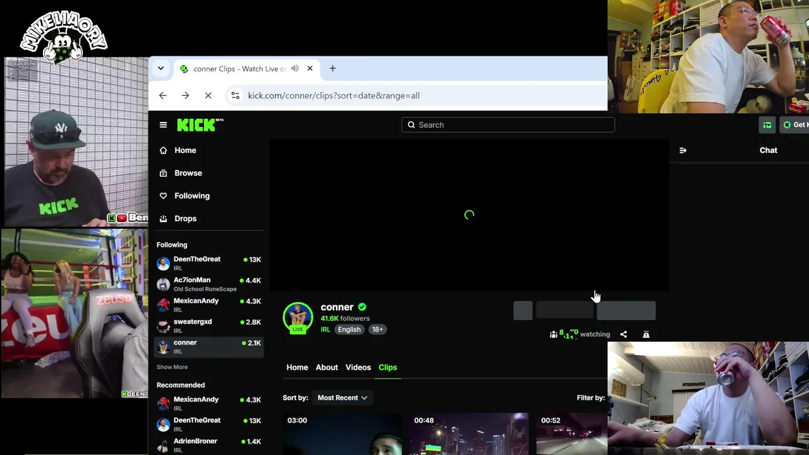Click the watching viewer count
This screenshot has height=455, width=809.
click(x=580, y=334)
